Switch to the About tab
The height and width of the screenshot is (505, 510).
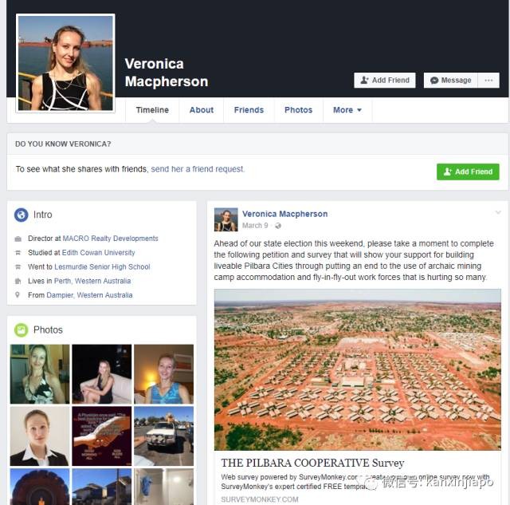202,110
